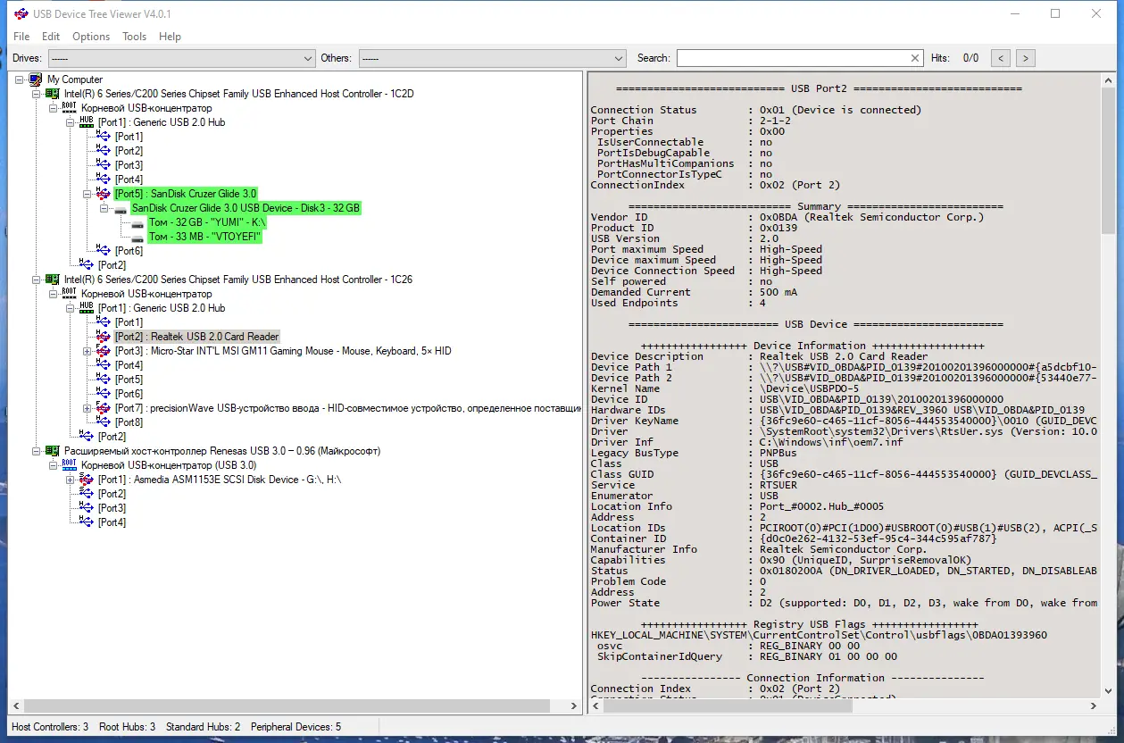
Task: Open the Help menu
Action: click(x=170, y=37)
